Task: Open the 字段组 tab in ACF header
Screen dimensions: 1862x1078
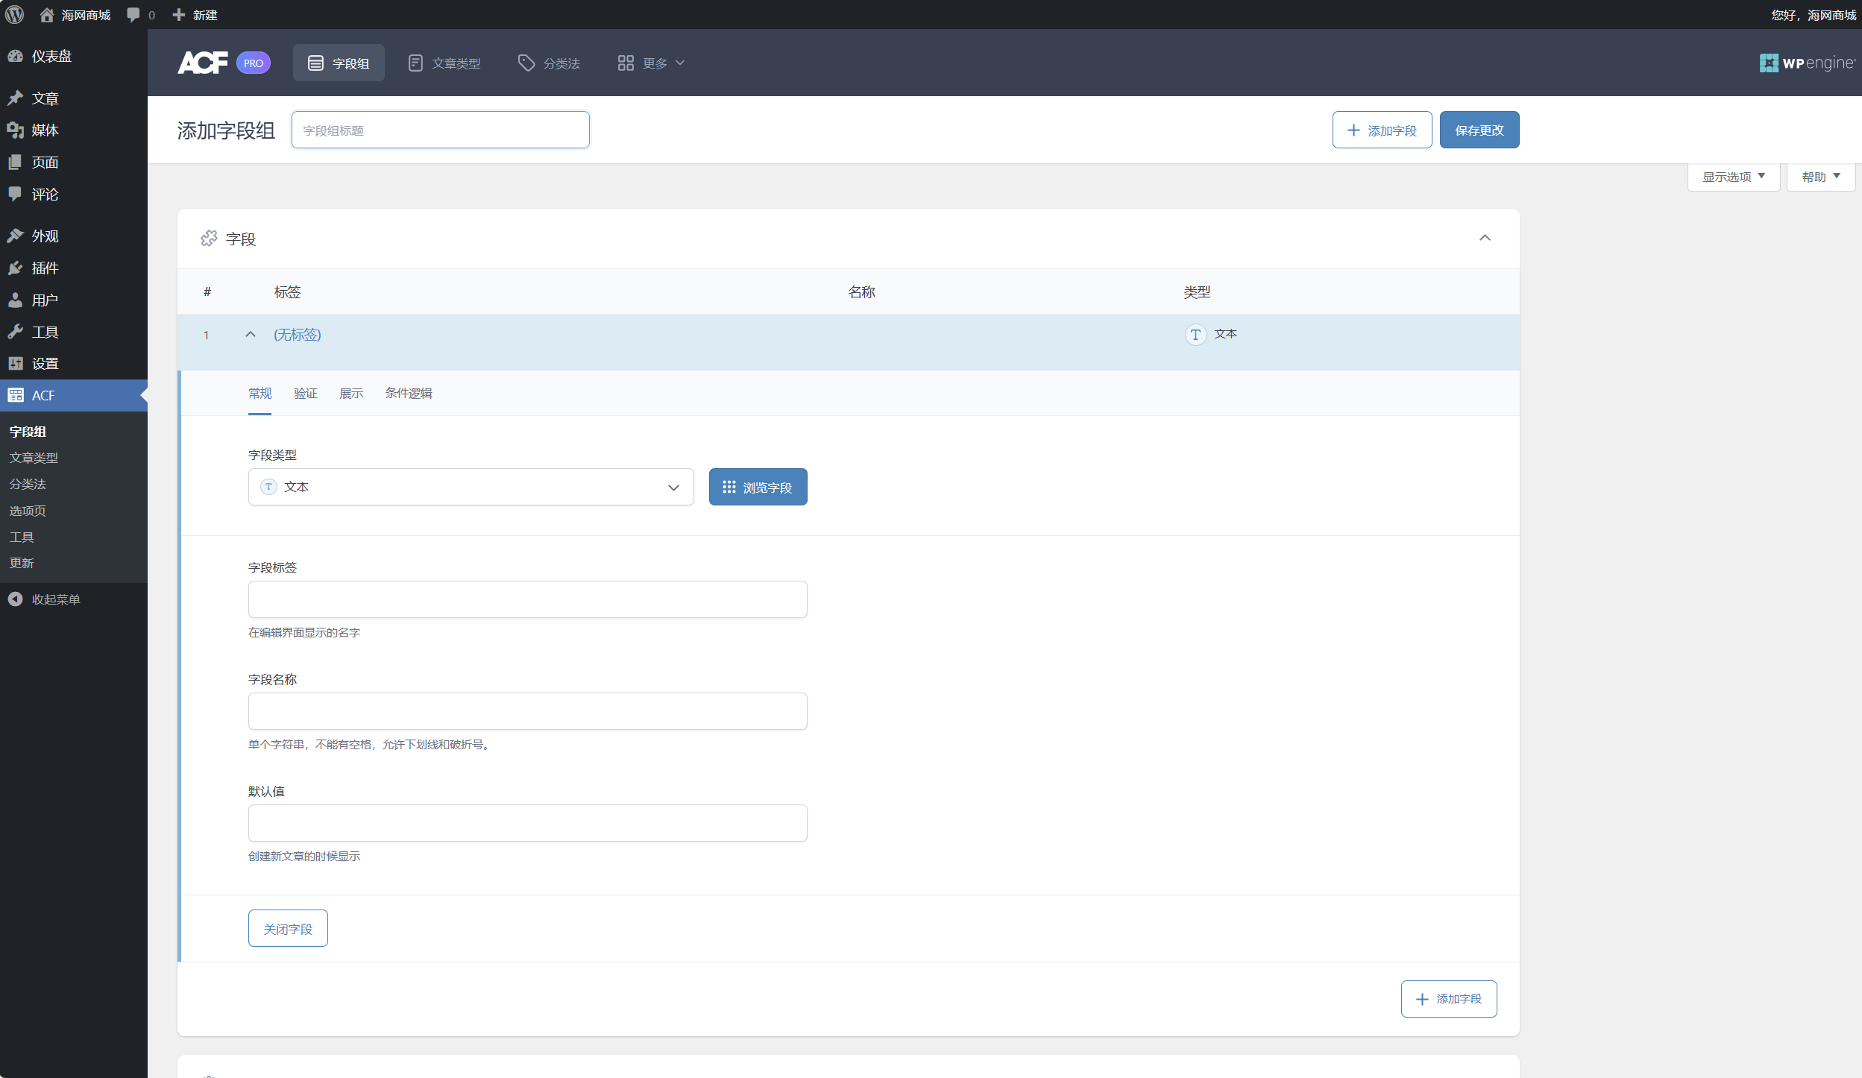Action: (339, 63)
